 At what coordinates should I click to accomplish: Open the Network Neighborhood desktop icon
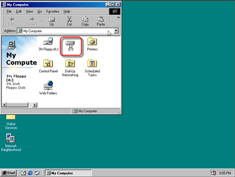11,143
